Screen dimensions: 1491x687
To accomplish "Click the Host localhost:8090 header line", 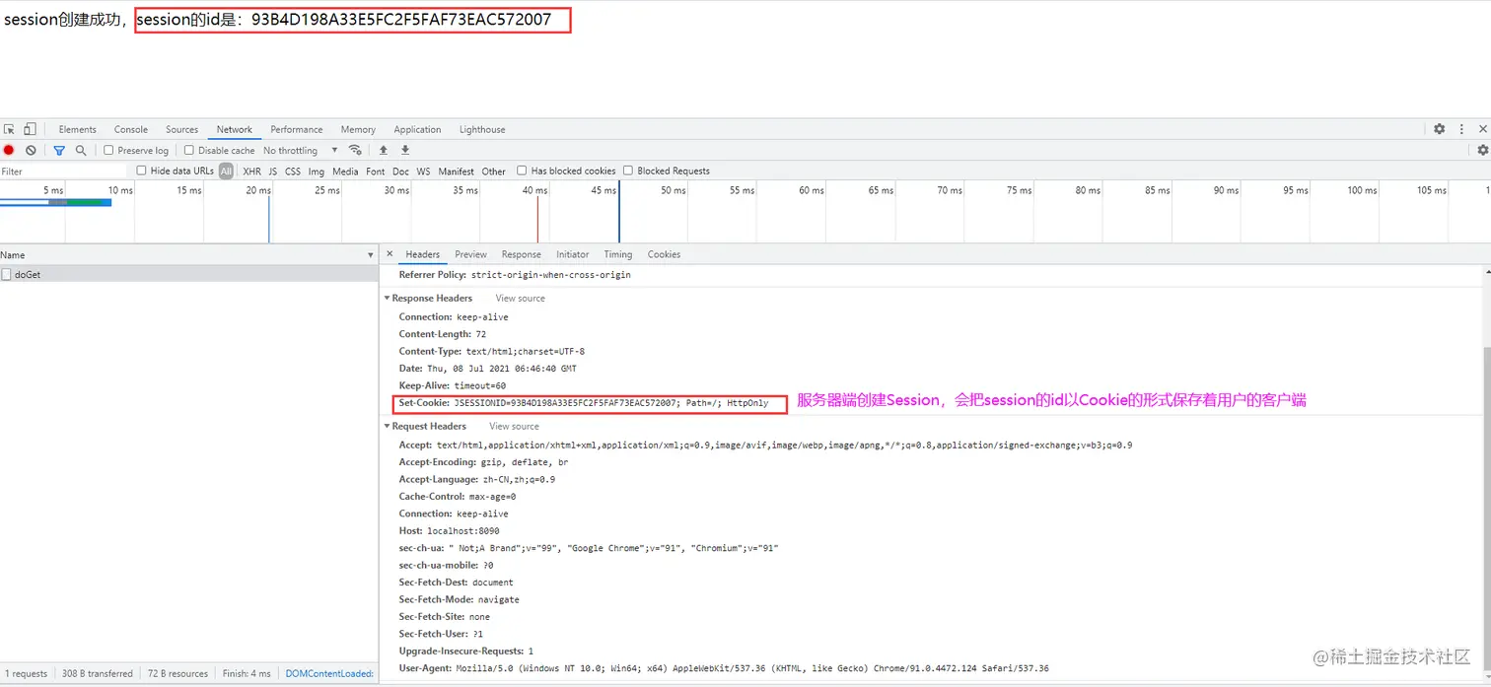I will click(449, 530).
